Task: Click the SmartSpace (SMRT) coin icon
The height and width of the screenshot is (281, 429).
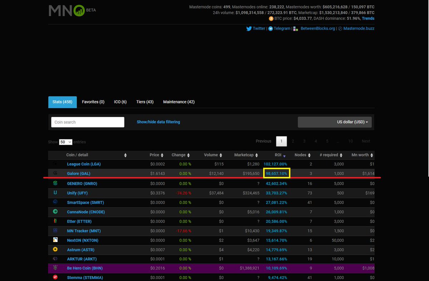Action: point(55,202)
